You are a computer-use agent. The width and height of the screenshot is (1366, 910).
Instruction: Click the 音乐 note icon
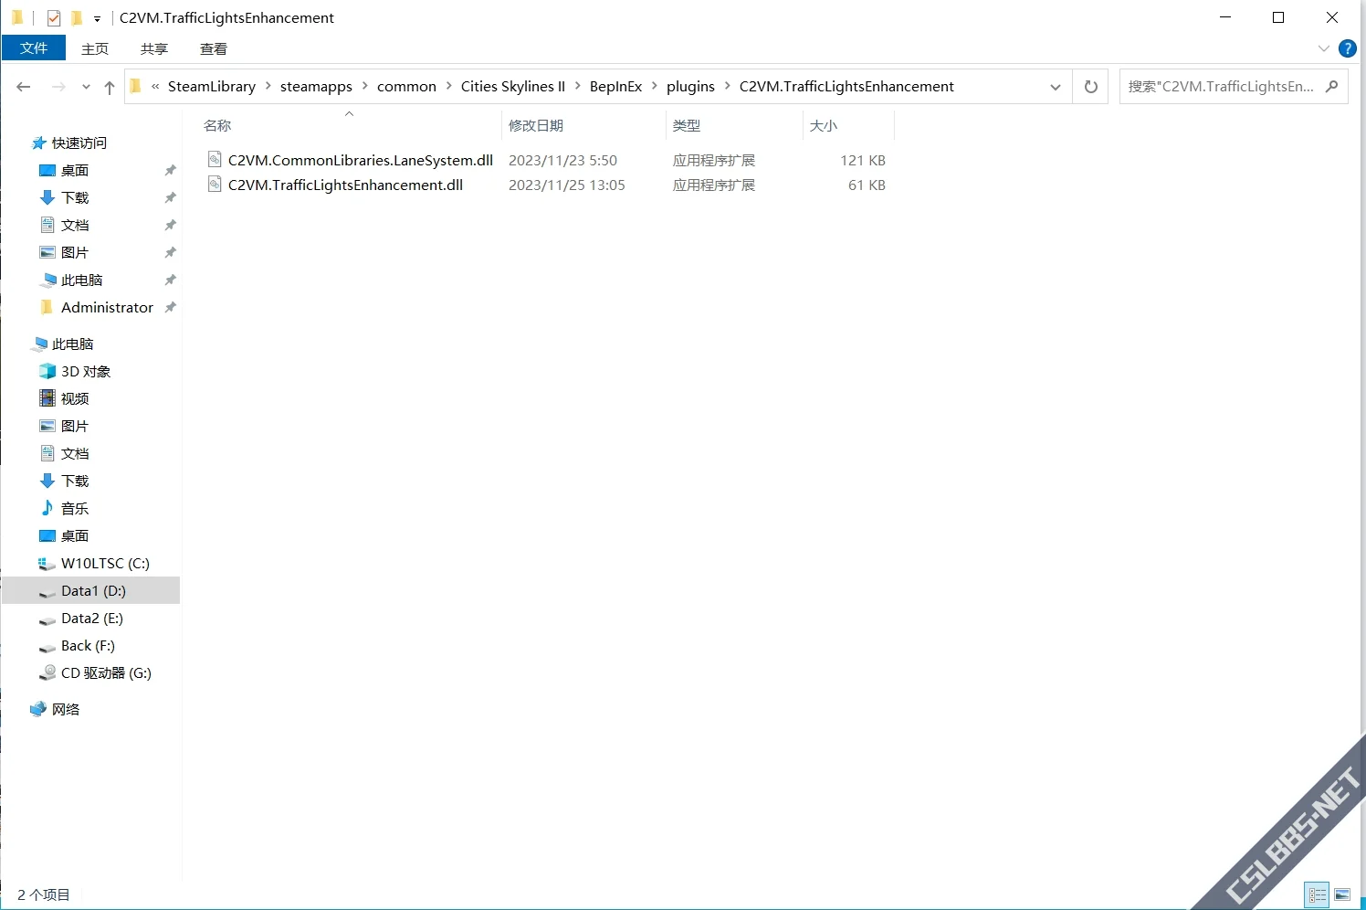click(x=47, y=508)
